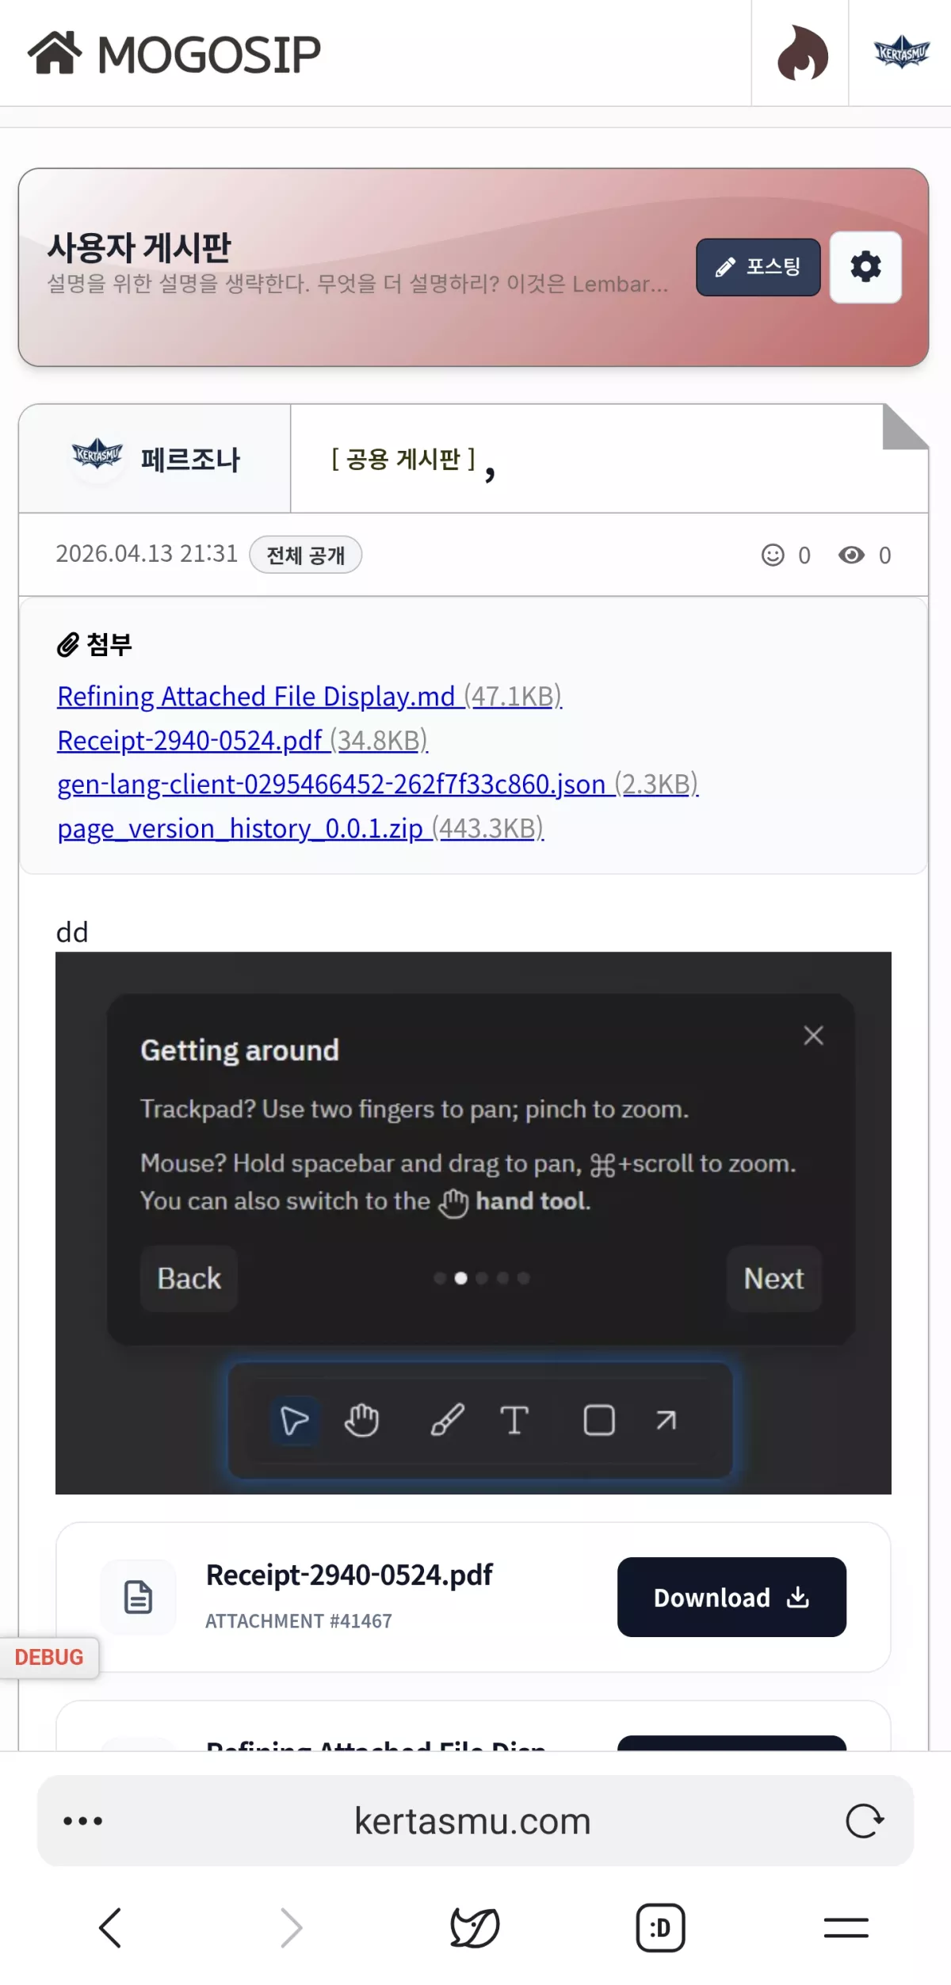This screenshot has height=1985, width=951.
Task: Open the flame trending icon
Action: point(801,53)
